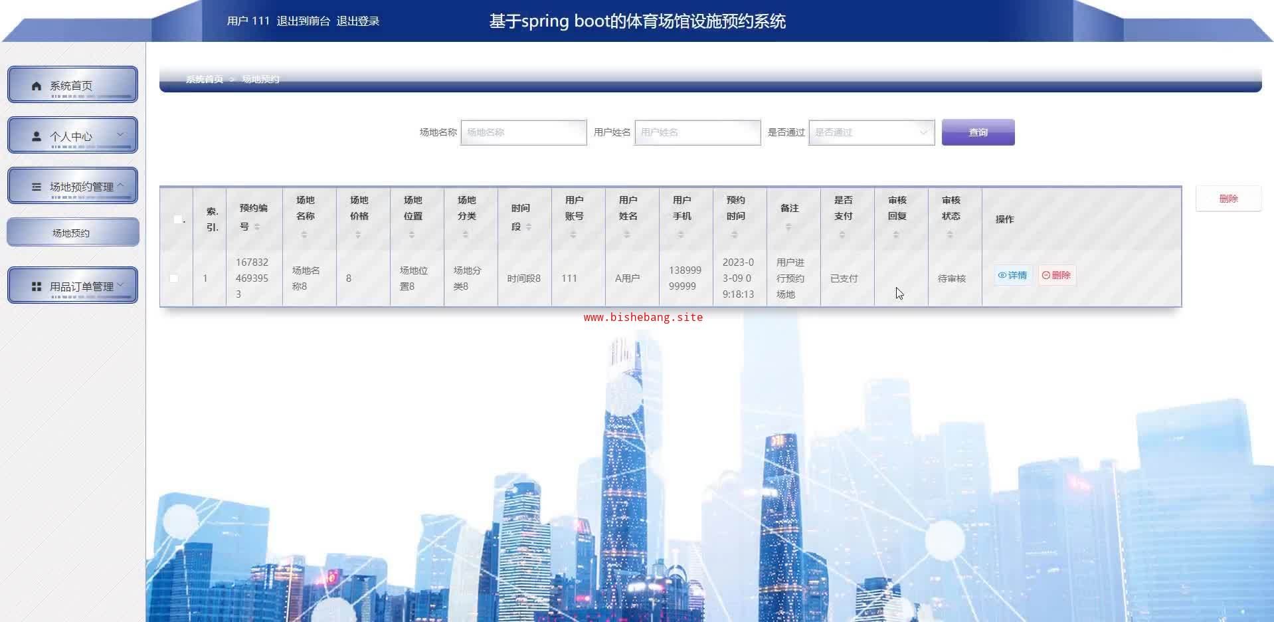Click the sort arrows under 场地名称 header
Viewport: 1274px width, 622px height.
tap(304, 235)
